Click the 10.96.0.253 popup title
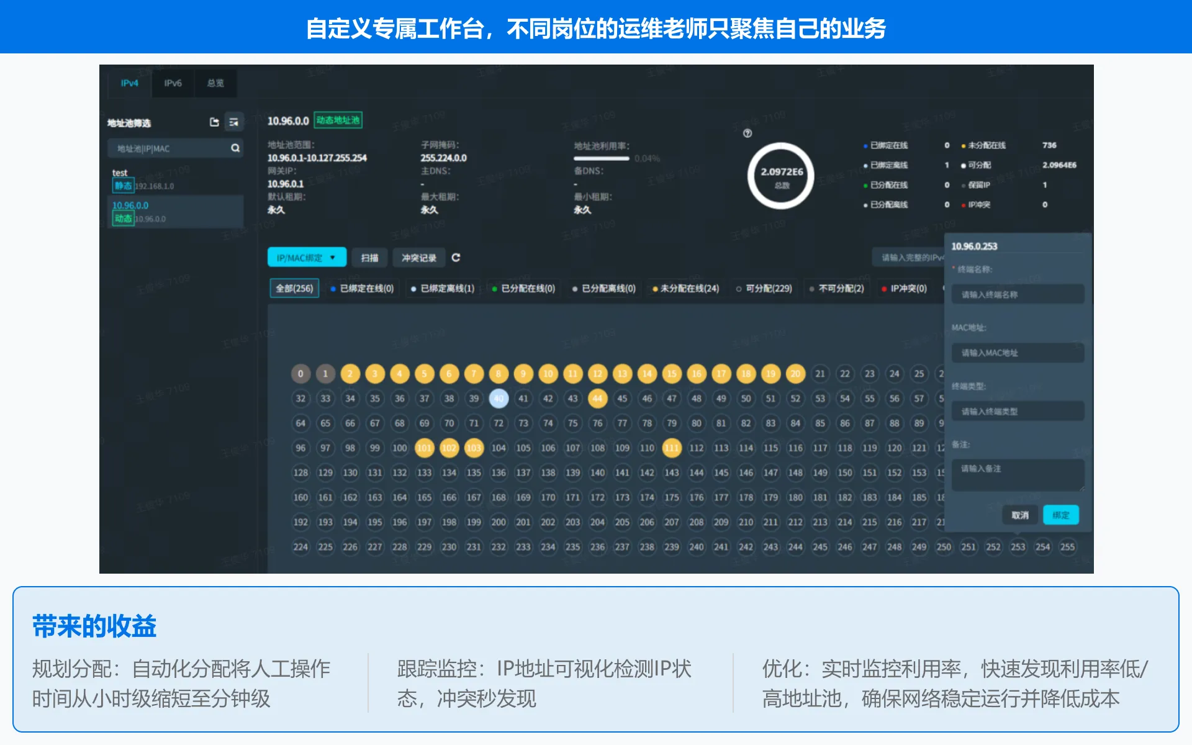1192x745 pixels. click(974, 246)
